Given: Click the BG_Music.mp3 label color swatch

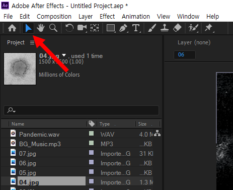Looking at the screenshot, I should pos(91,143).
